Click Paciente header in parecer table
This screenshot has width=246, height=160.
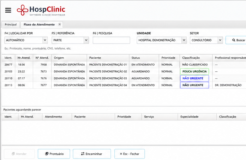[93, 117]
